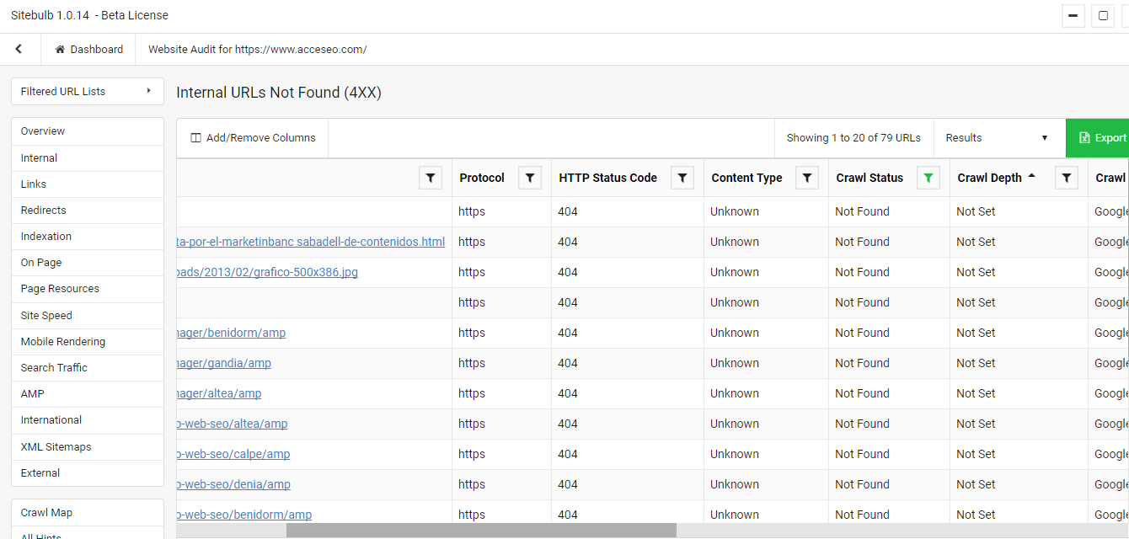Go to Site Speed report

46,316
